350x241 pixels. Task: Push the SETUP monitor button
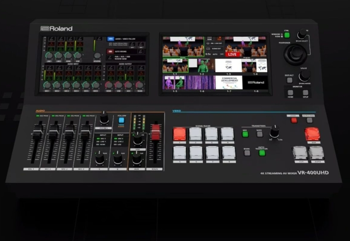(305, 92)
